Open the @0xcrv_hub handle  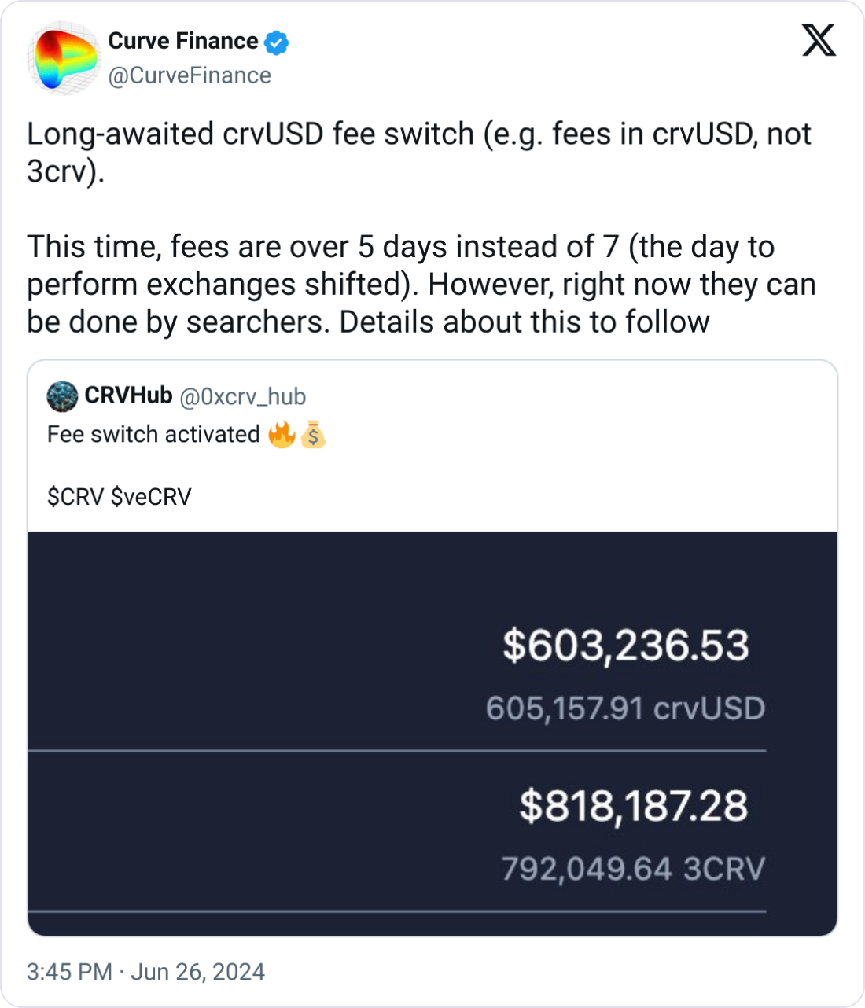(x=243, y=396)
